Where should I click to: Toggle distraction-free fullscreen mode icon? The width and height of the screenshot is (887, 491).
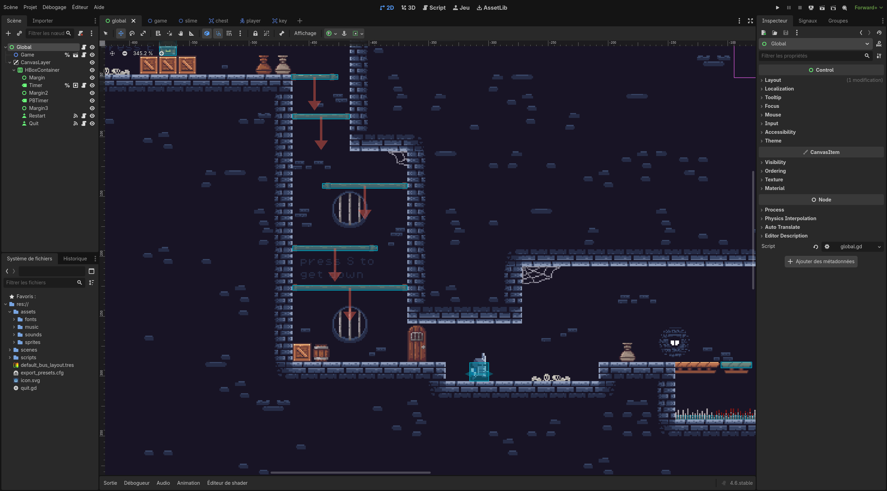click(750, 21)
